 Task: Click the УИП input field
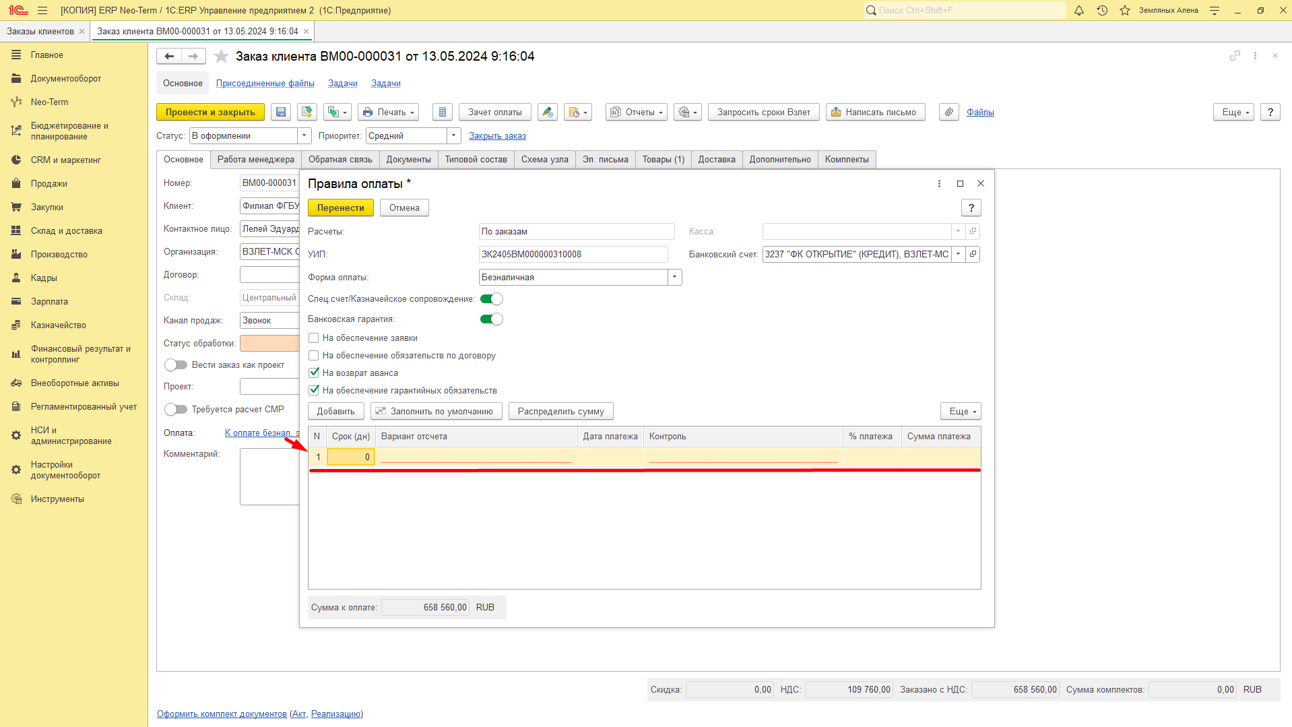573,255
